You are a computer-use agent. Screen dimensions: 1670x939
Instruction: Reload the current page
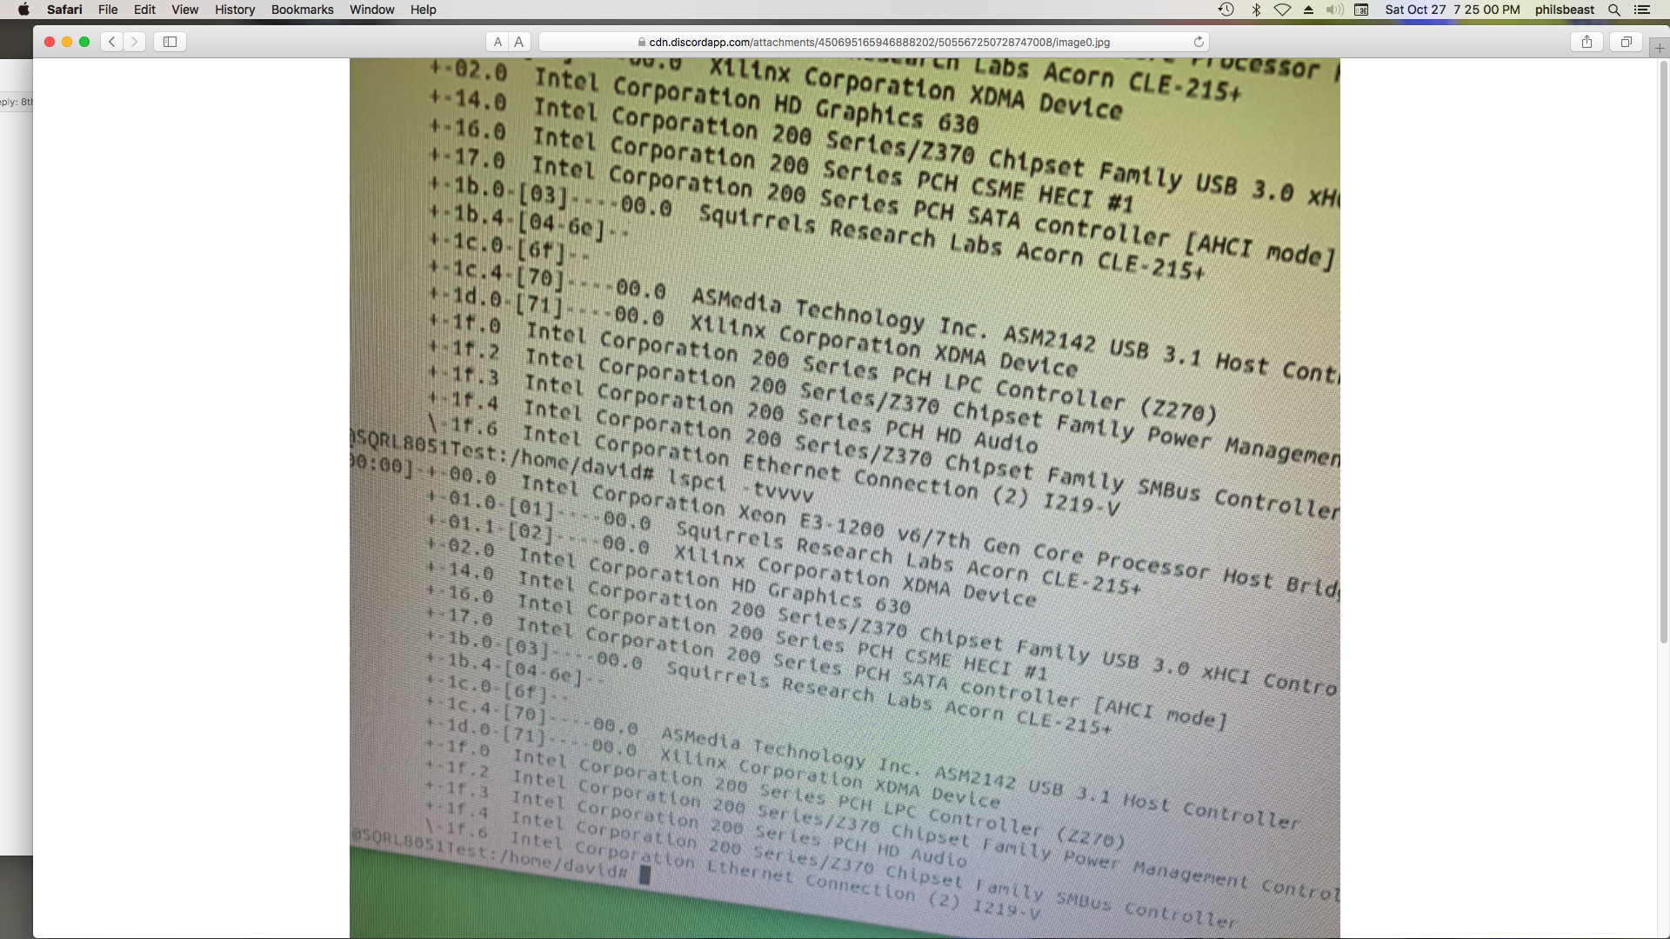(1199, 42)
